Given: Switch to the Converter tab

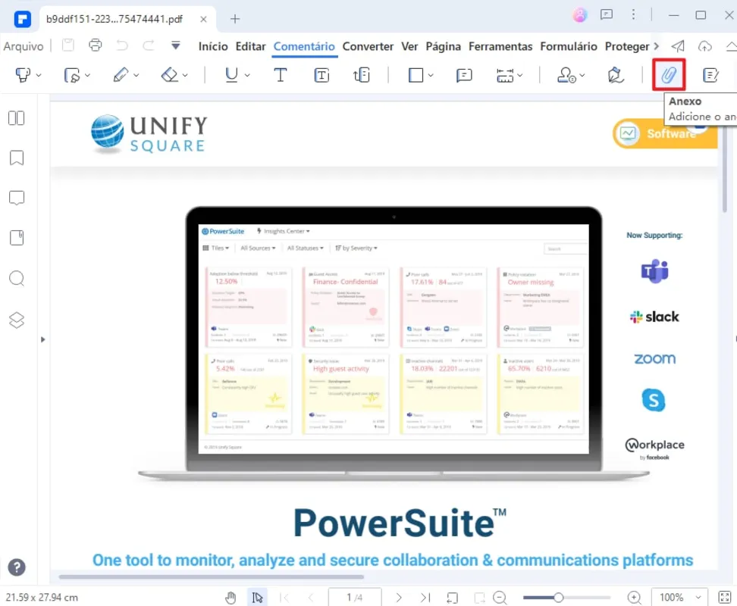Looking at the screenshot, I should click(x=368, y=46).
